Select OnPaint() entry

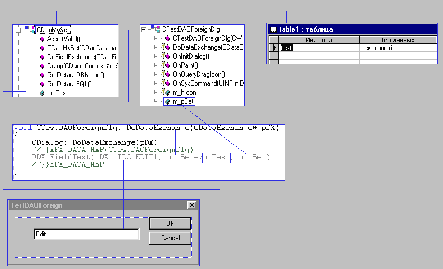(185, 65)
